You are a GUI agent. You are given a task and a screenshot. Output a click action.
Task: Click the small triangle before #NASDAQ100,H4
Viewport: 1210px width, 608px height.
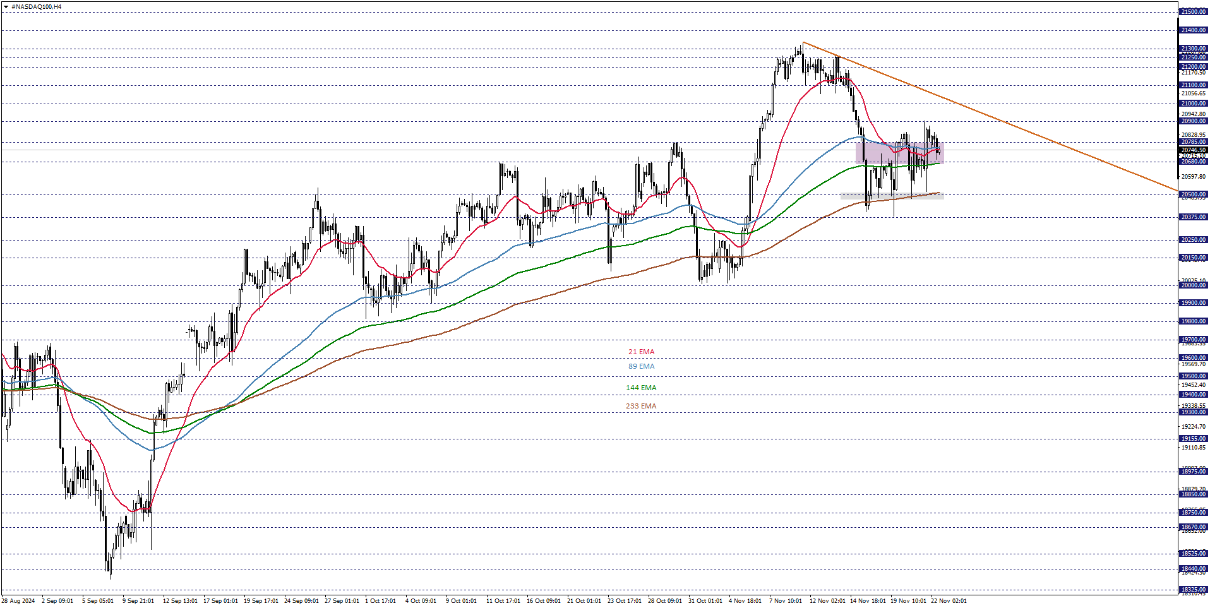tap(6, 6)
